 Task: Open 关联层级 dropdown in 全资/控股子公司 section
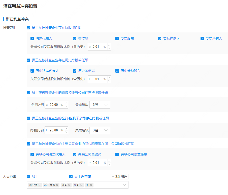tap(100, 130)
